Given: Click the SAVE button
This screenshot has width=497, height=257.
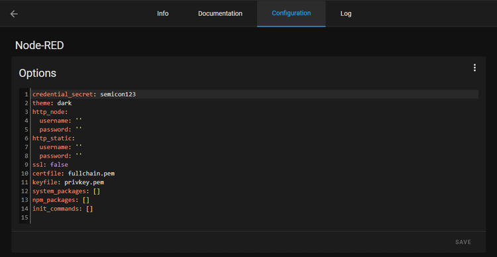Looking at the screenshot, I should 463,242.
